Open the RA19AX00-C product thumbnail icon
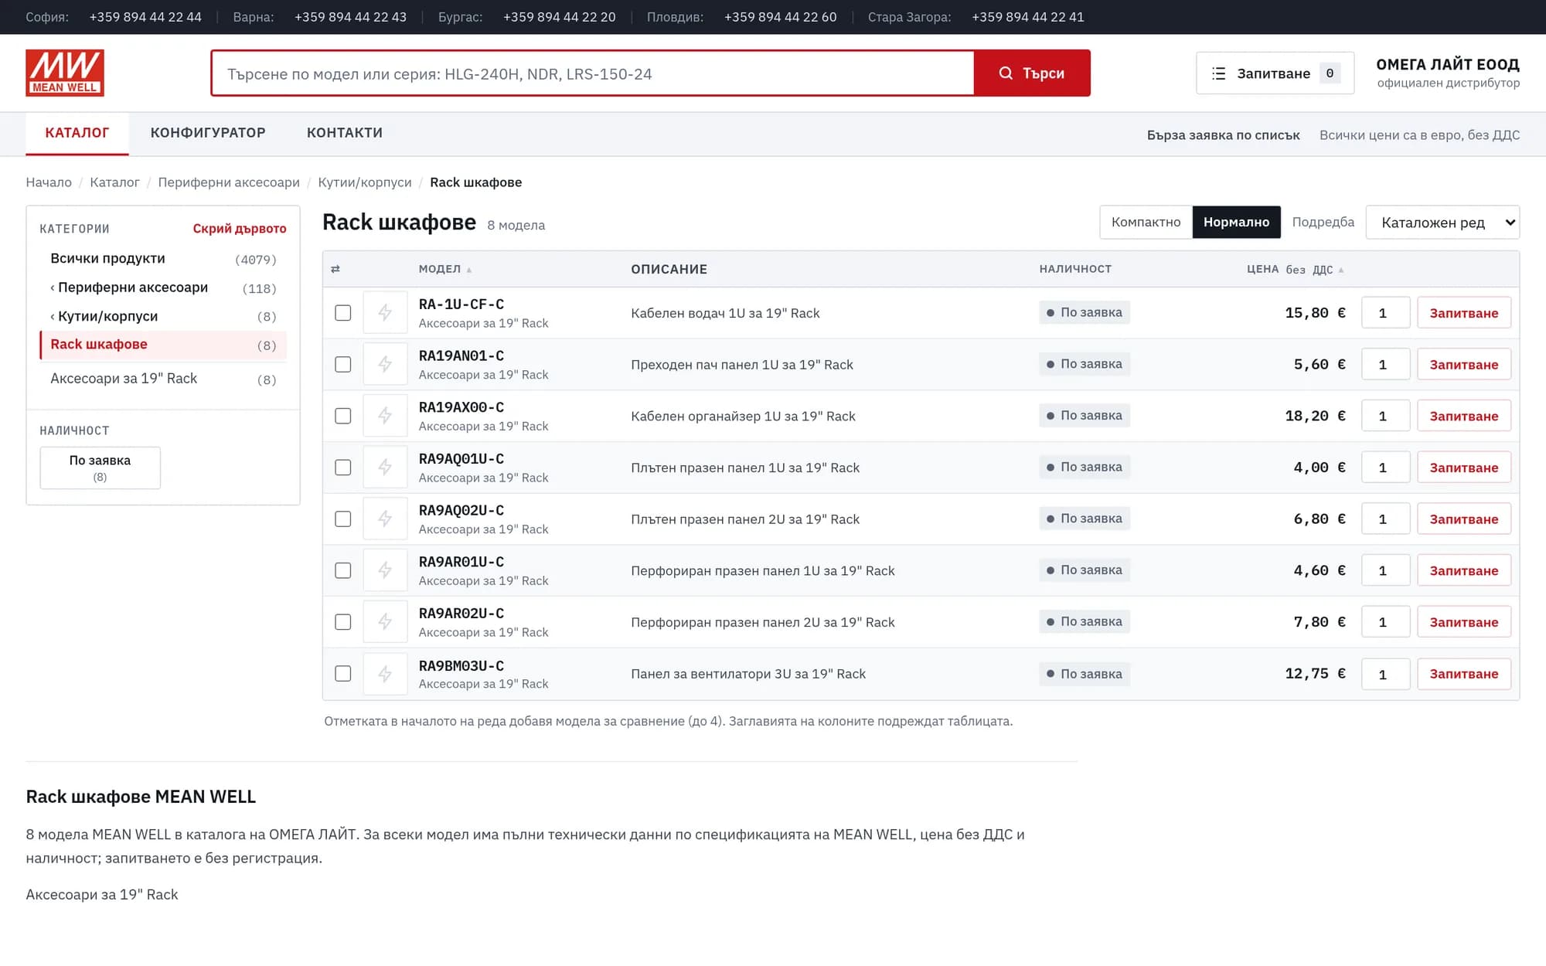The image size is (1546, 966). (x=385, y=416)
